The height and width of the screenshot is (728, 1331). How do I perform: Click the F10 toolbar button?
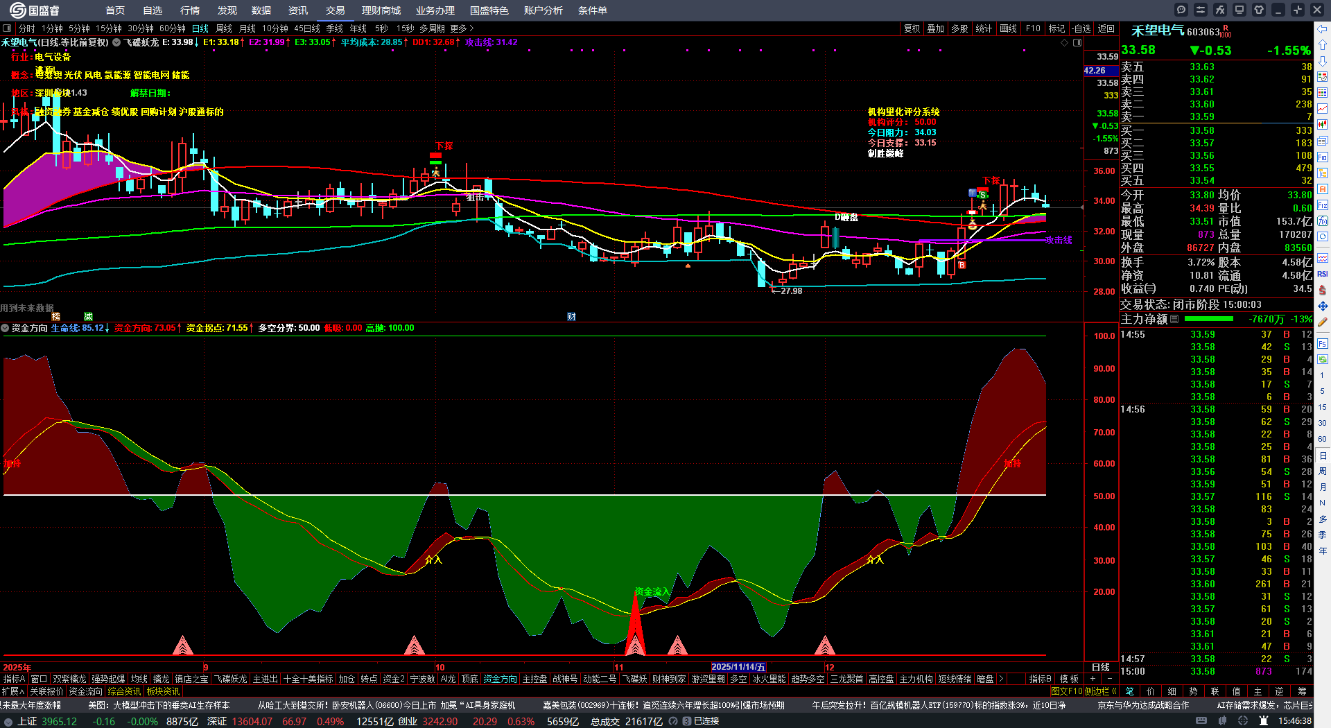(x=1033, y=28)
